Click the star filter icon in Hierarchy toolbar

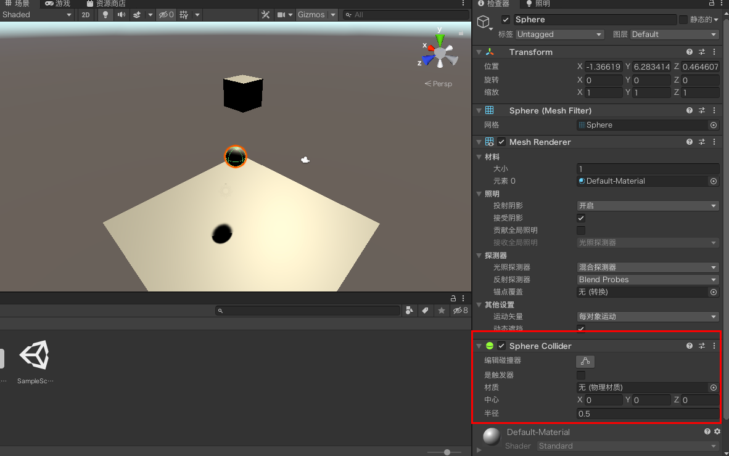(441, 311)
